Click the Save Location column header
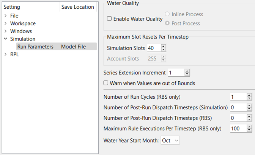This screenshot has height=155, width=255. tap(77, 7)
